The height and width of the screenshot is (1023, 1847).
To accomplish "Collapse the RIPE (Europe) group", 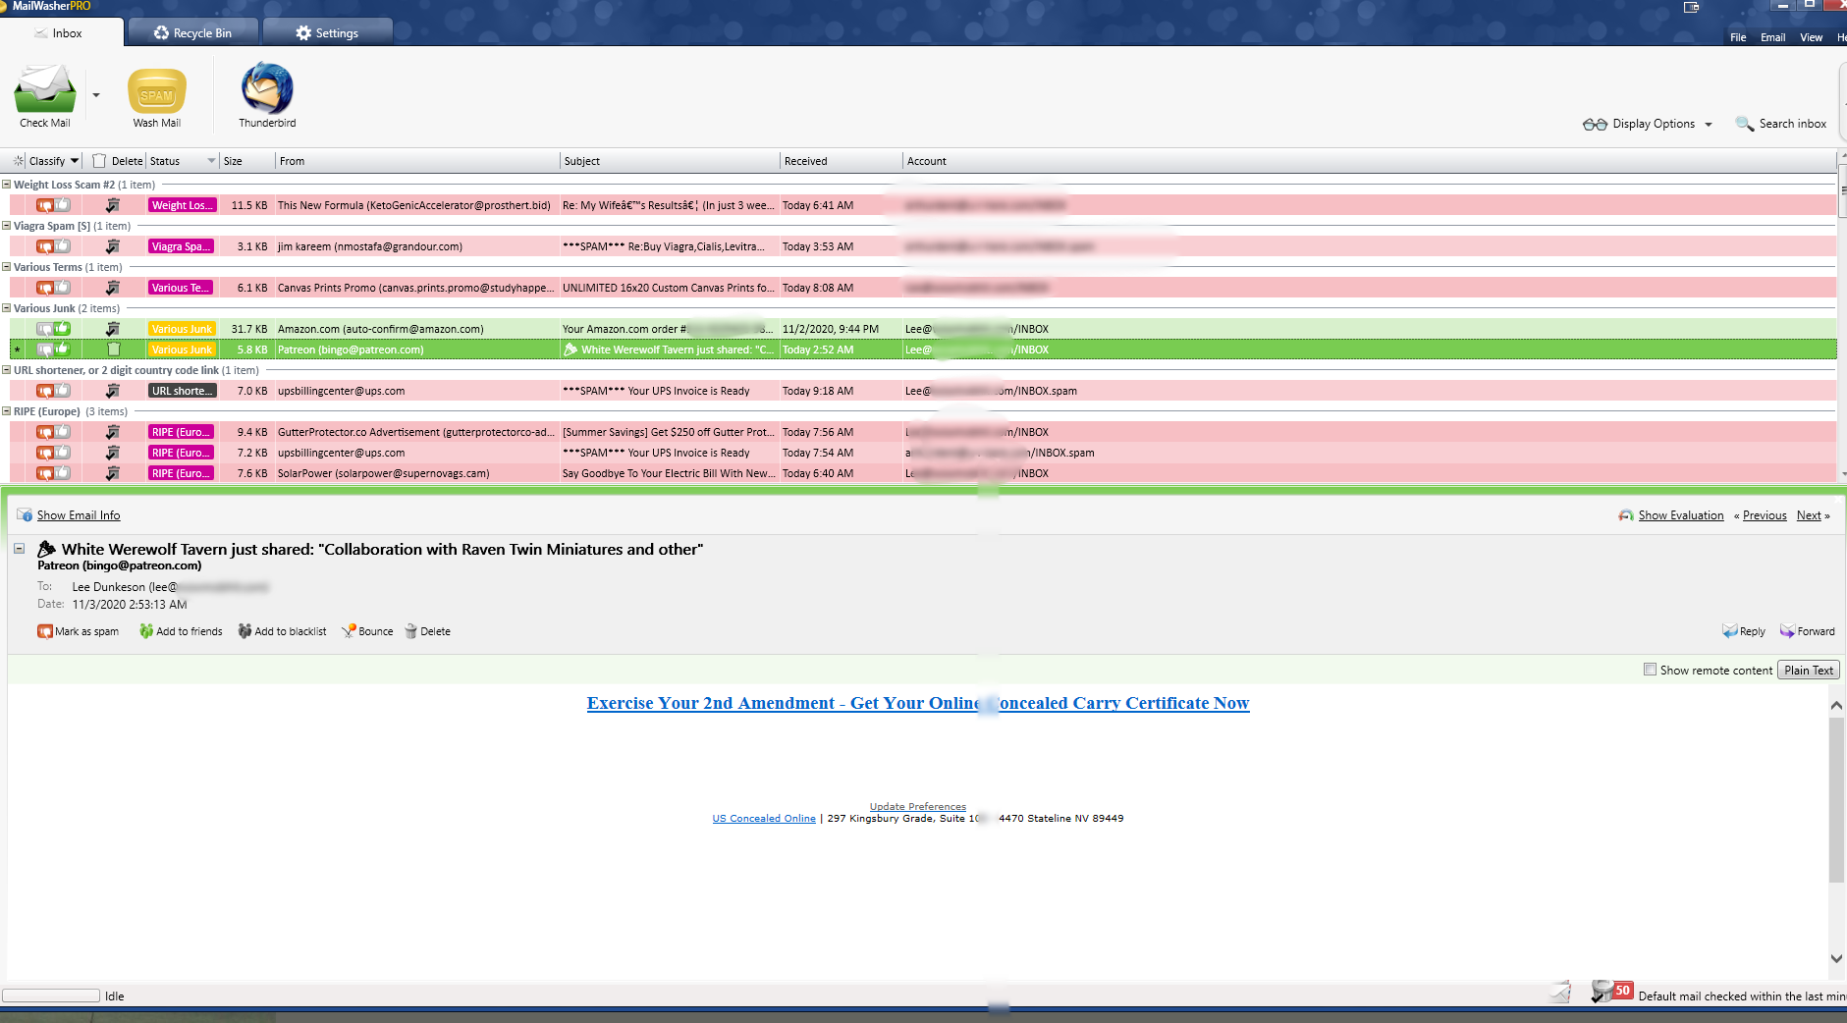I will [7, 411].
